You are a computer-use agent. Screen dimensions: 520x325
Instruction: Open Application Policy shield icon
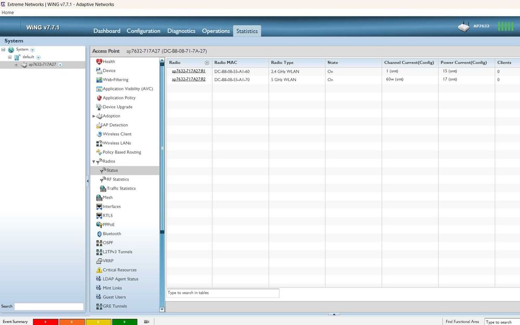tap(99, 98)
